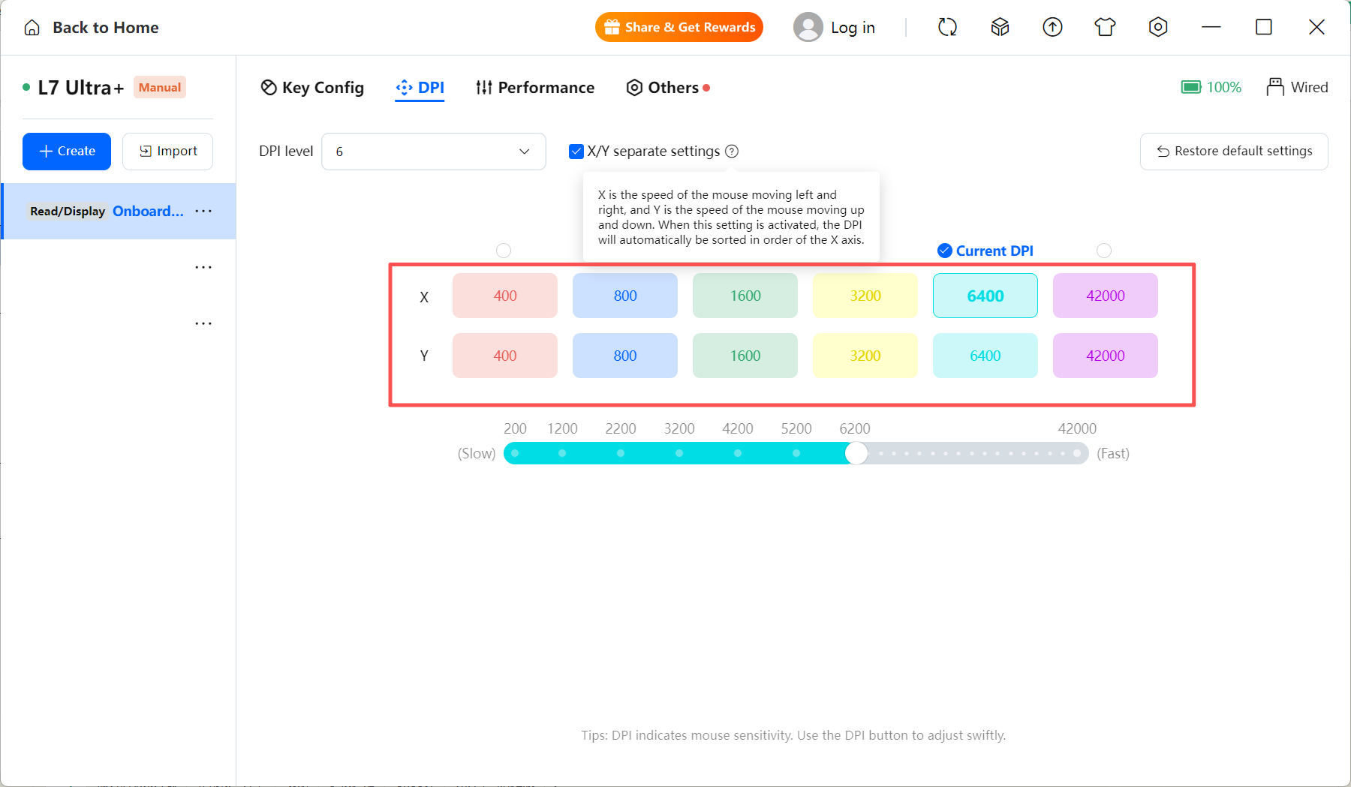Select the radio button above 42000 DPI
The width and height of the screenshot is (1351, 787).
1104,251
